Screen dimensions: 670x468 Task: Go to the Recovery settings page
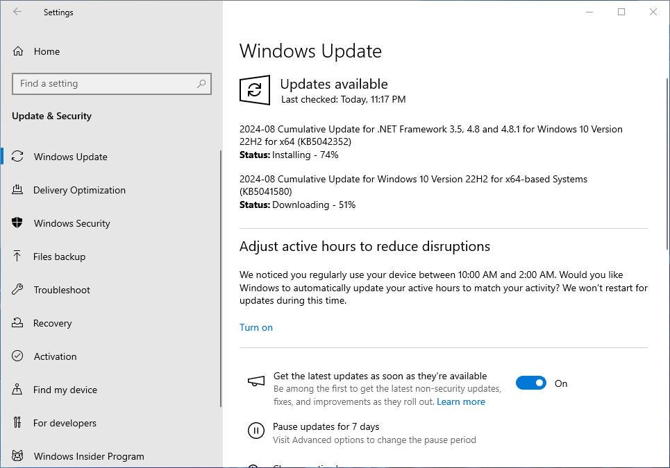(52, 323)
